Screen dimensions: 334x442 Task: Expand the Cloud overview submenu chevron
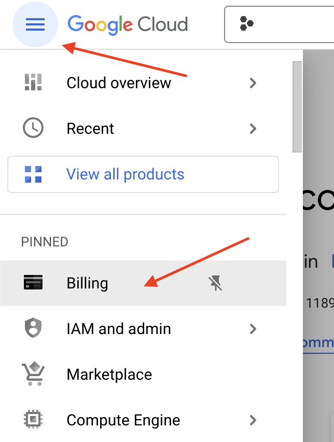tap(253, 83)
